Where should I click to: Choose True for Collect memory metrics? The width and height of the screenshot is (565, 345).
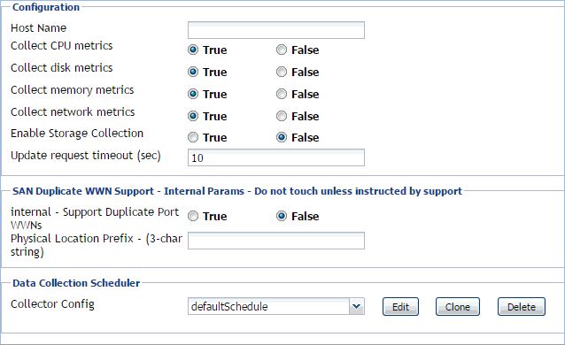coord(193,94)
